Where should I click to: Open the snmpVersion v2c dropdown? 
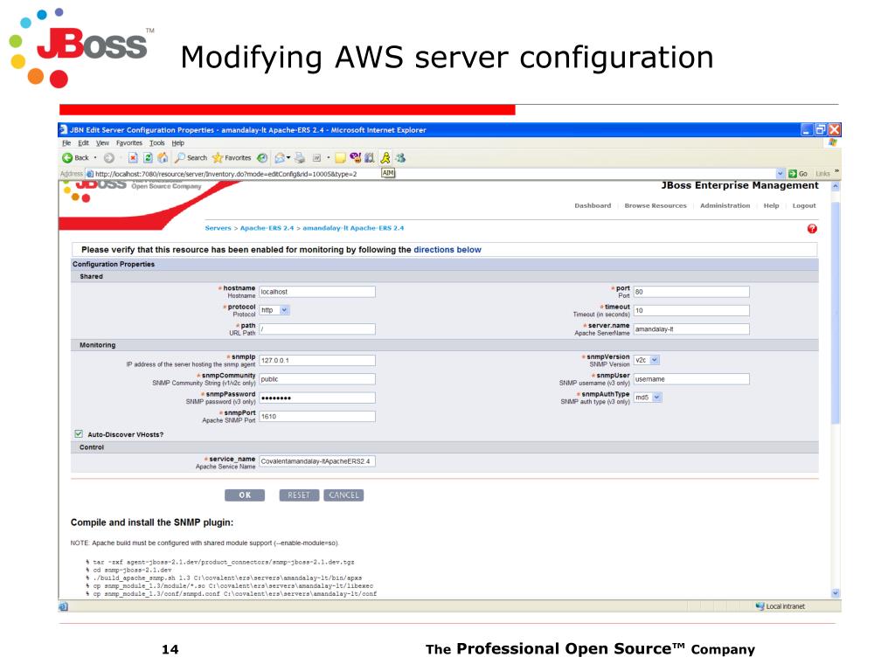click(655, 360)
